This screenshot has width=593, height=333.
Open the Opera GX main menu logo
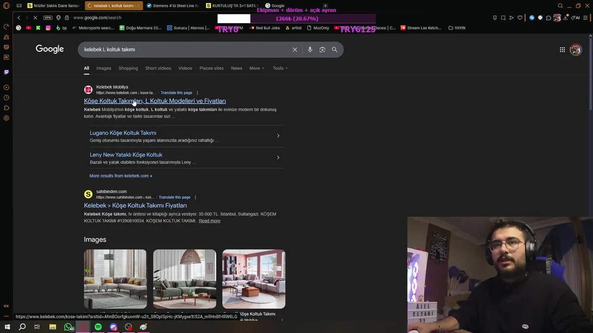tap(6, 6)
